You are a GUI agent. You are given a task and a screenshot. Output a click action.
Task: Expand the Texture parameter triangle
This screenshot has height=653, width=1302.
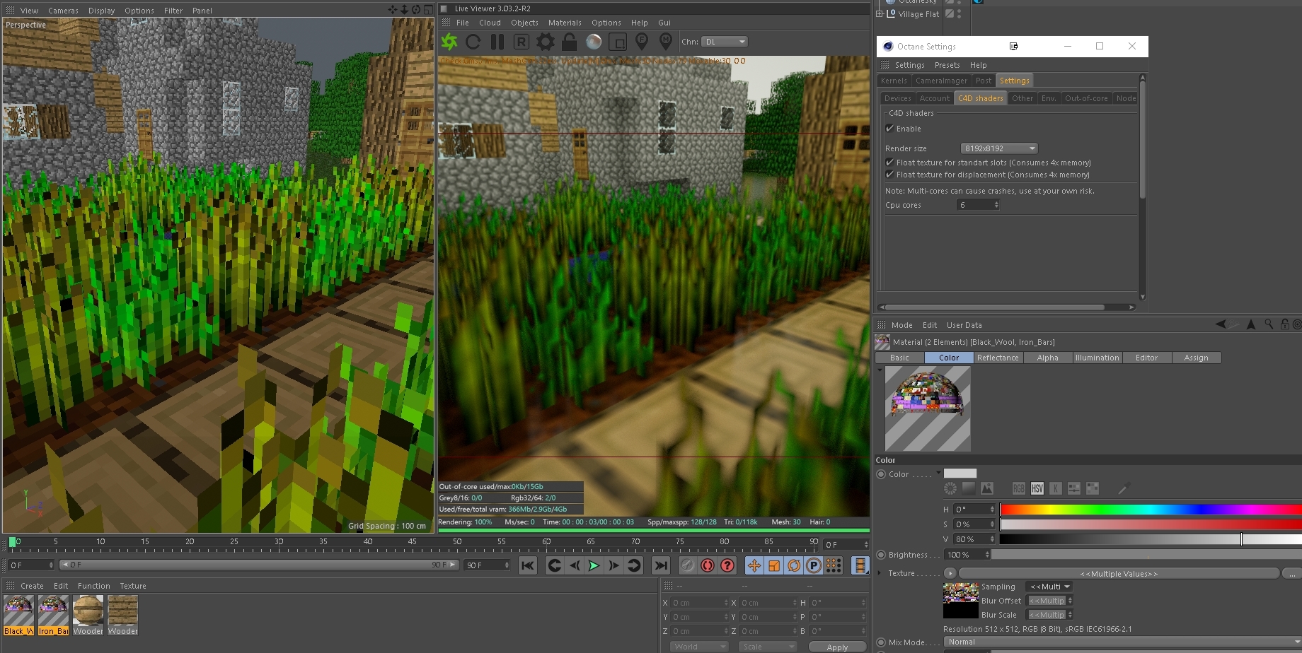(880, 573)
